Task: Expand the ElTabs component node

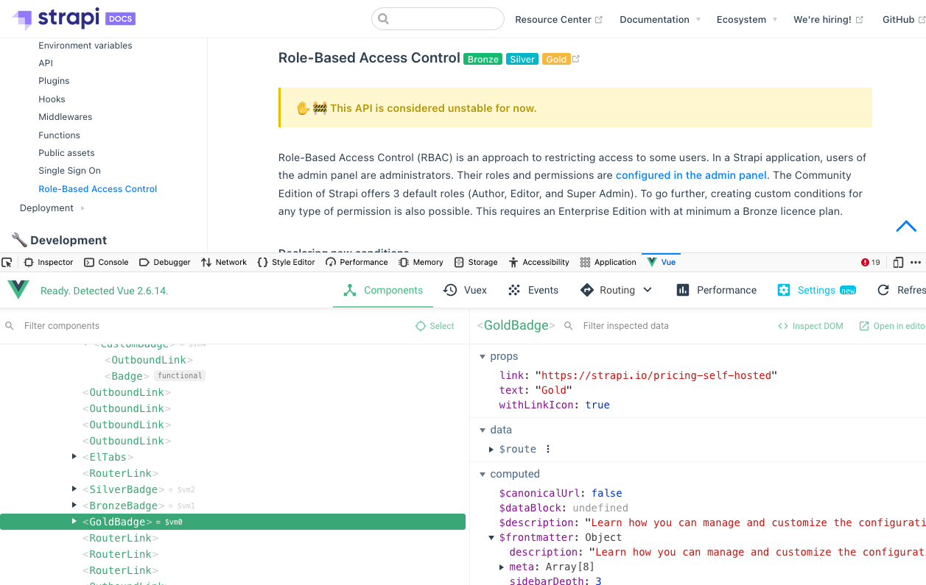Action: pyautogui.click(x=74, y=457)
